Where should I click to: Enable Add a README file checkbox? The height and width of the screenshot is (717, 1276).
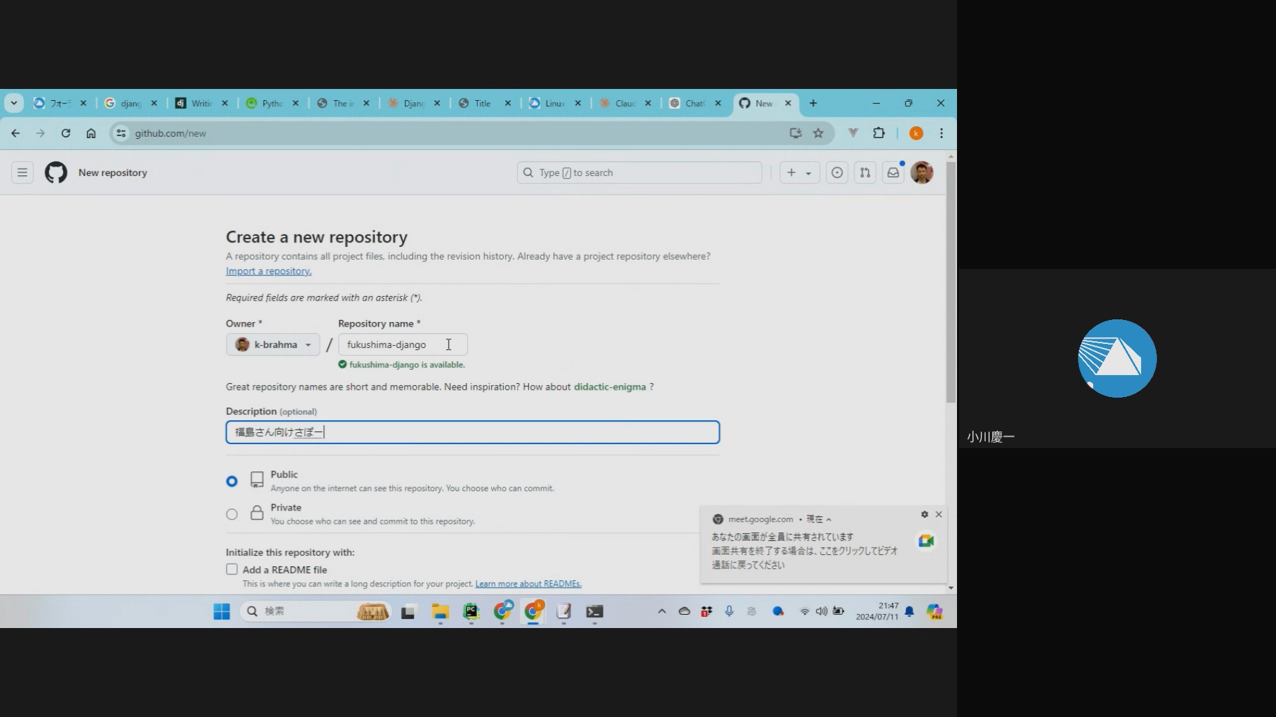[x=232, y=570]
